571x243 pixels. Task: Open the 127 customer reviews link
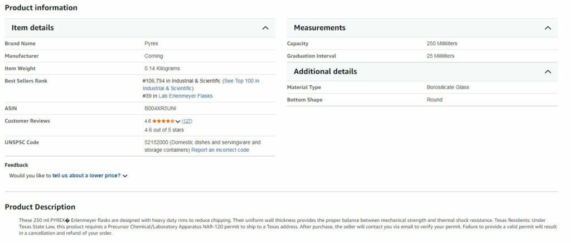coord(187,121)
